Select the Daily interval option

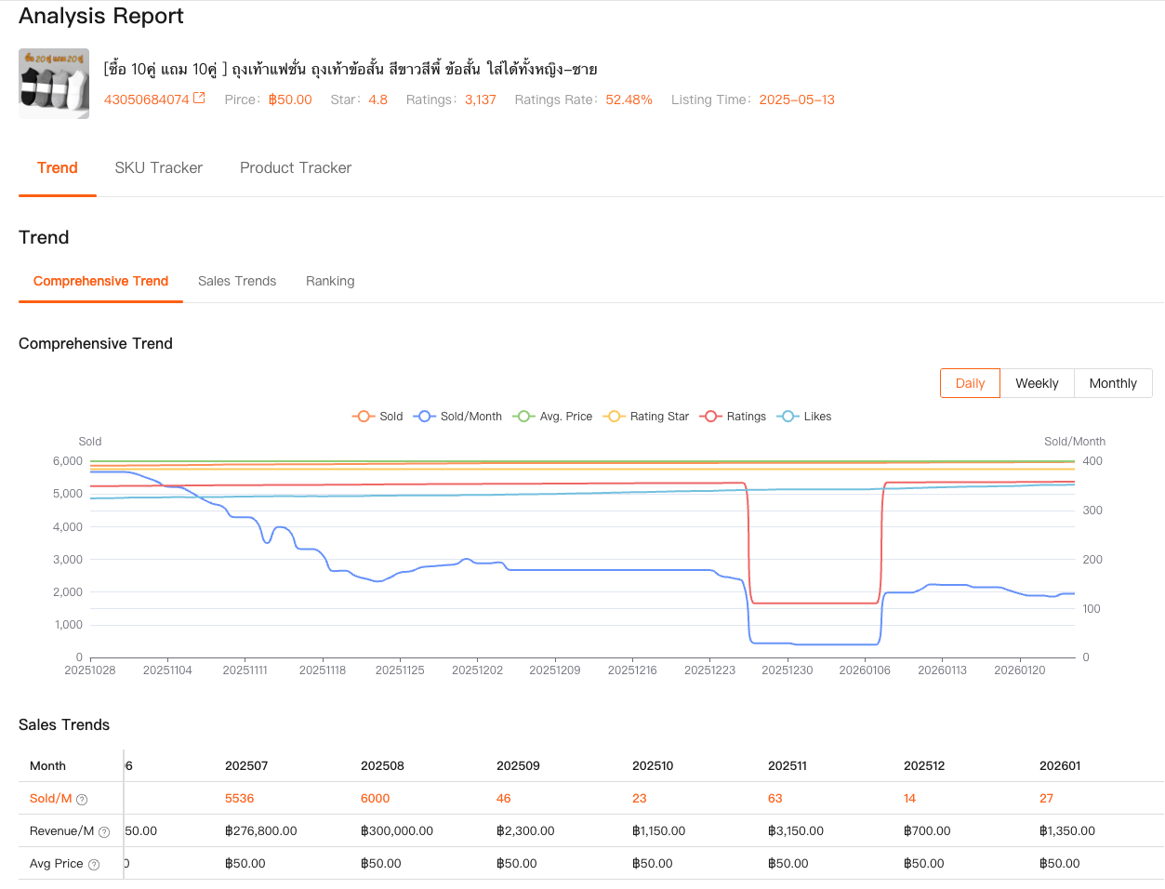tap(970, 382)
